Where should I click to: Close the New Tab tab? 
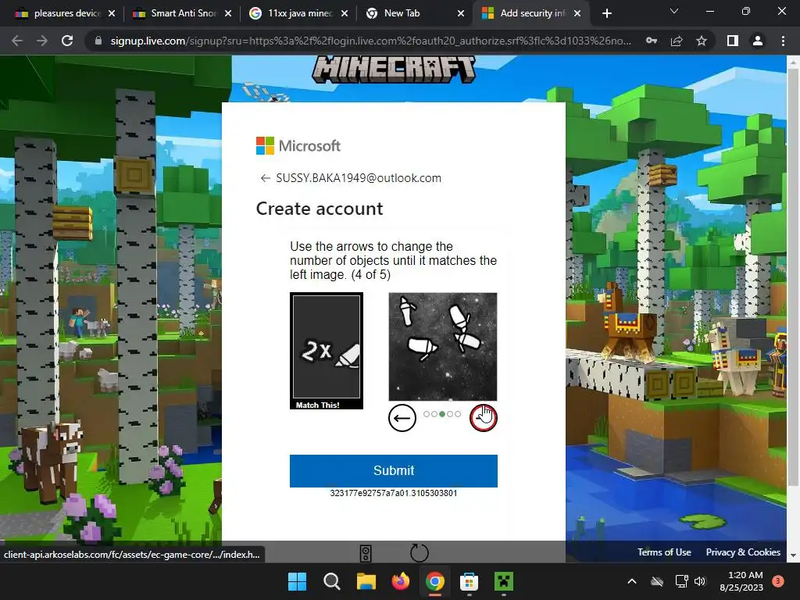click(x=461, y=14)
